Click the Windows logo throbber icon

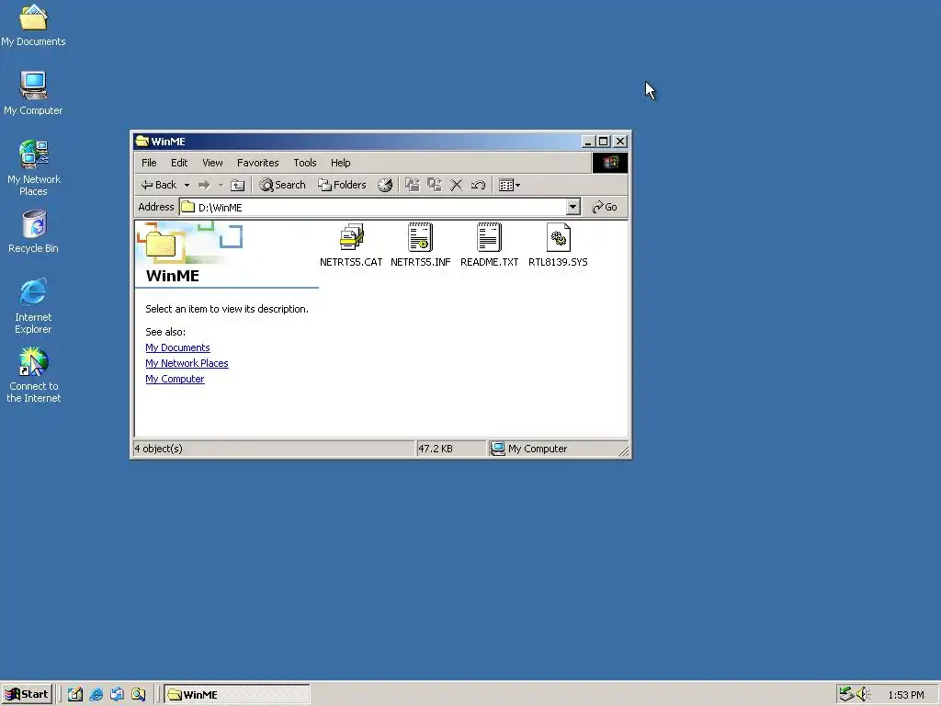click(x=610, y=163)
